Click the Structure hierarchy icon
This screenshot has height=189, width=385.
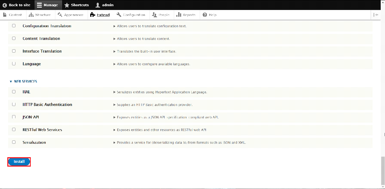31,15
